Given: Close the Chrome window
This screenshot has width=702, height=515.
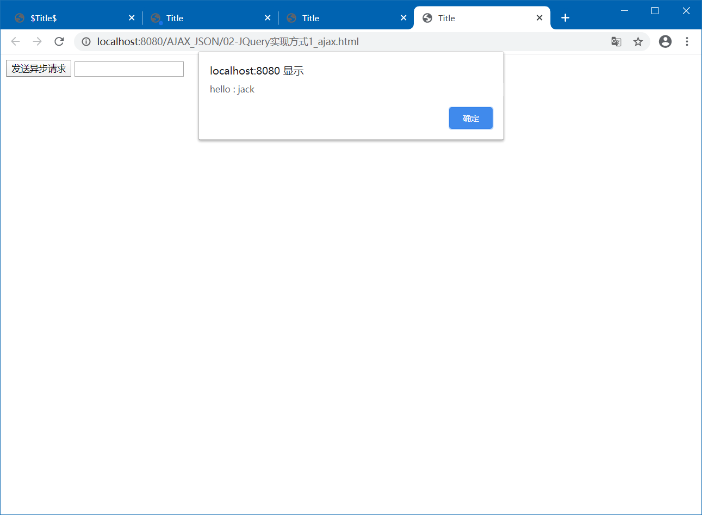Looking at the screenshot, I should tap(686, 10).
